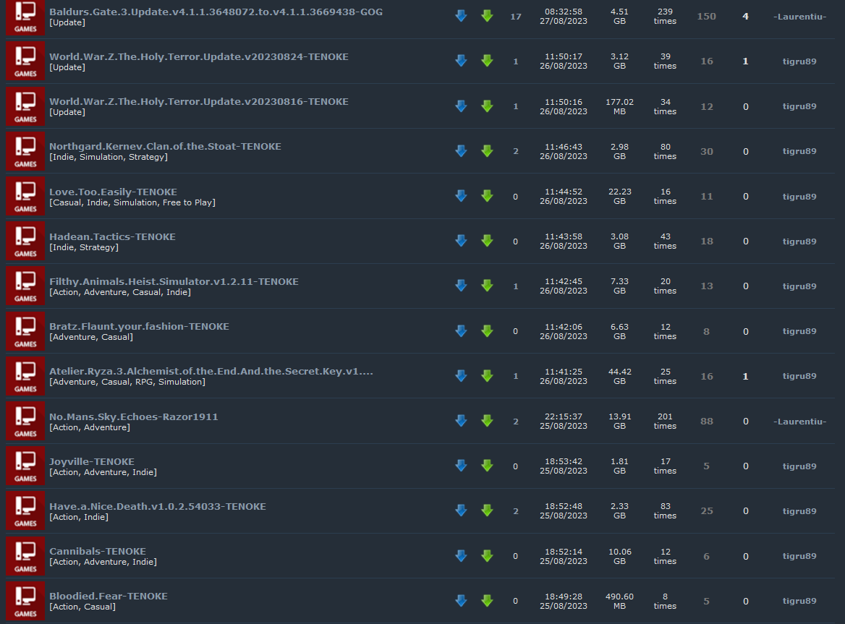Click green arrow for Northgard Clan of the Stoat

(x=487, y=150)
